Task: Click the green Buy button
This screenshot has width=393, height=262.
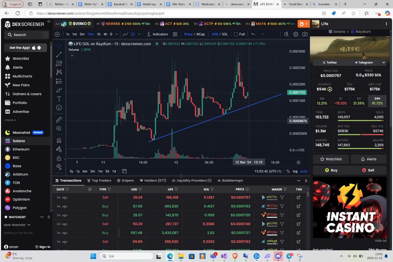Action: click(331, 170)
